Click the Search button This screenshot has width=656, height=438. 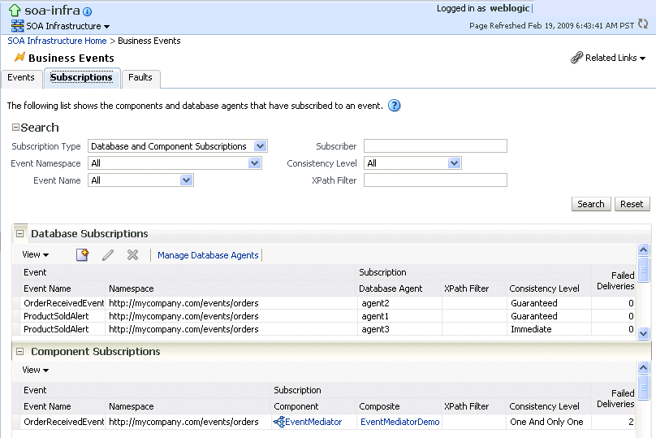coord(590,204)
